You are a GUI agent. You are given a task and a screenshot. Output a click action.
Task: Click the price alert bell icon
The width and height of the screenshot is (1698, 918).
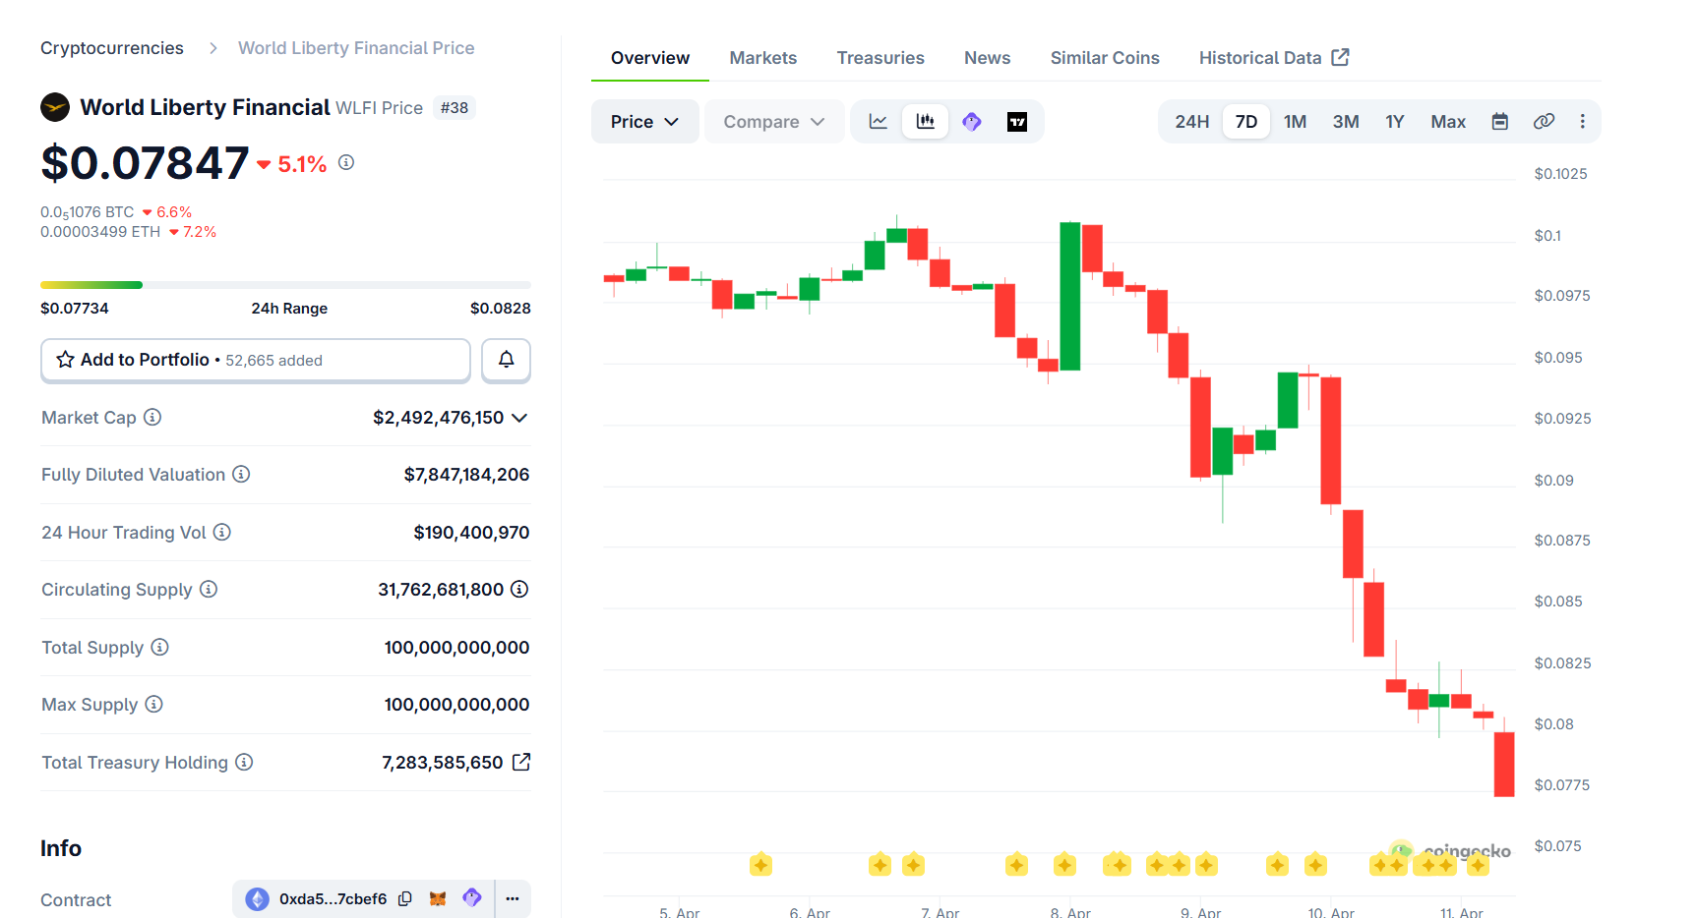(x=506, y=360)
